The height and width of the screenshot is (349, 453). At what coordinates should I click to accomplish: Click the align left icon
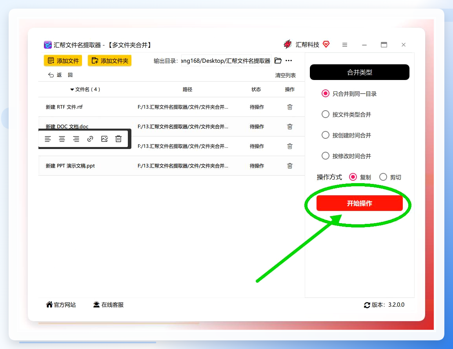(x=48, y=139)
